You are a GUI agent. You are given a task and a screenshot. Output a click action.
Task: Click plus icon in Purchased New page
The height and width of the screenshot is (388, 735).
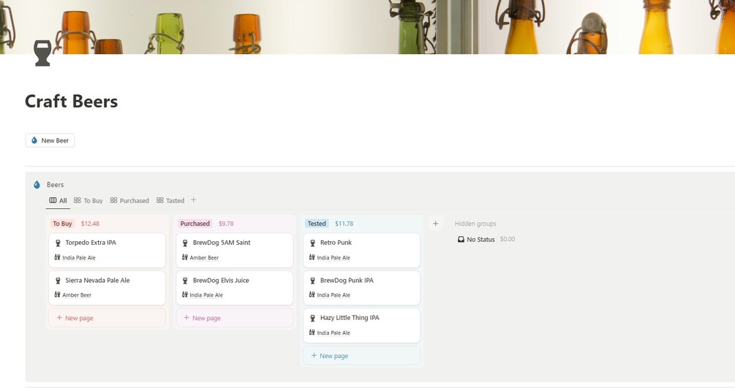(186, 318)
